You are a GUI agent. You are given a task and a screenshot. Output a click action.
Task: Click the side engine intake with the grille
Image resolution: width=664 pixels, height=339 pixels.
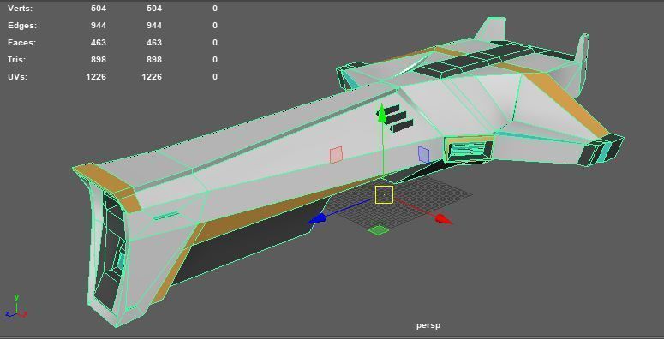(x=469, y=149)
